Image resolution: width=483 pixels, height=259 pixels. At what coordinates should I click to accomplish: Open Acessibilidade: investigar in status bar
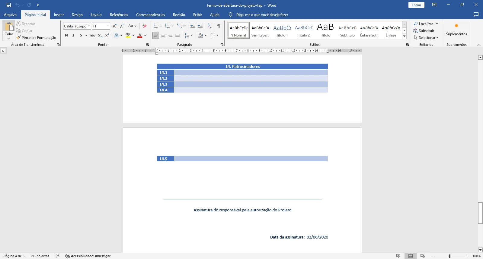[x=88, y=256]
